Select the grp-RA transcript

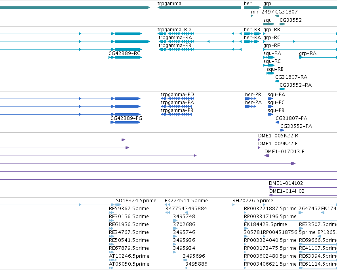tap(318, 57)
